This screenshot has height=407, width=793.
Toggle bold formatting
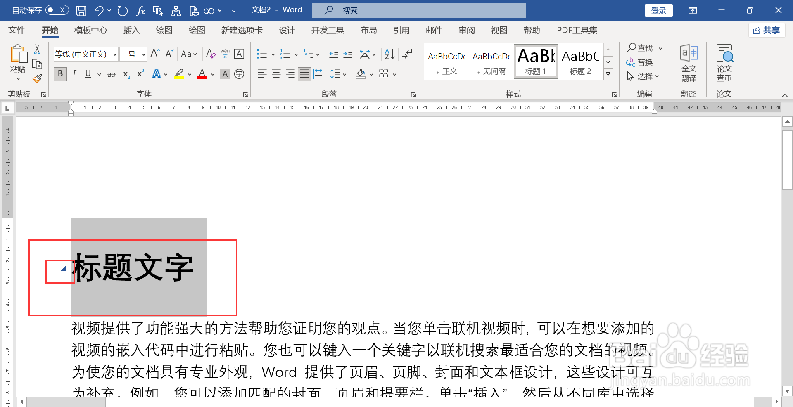(x=60, y=74)
